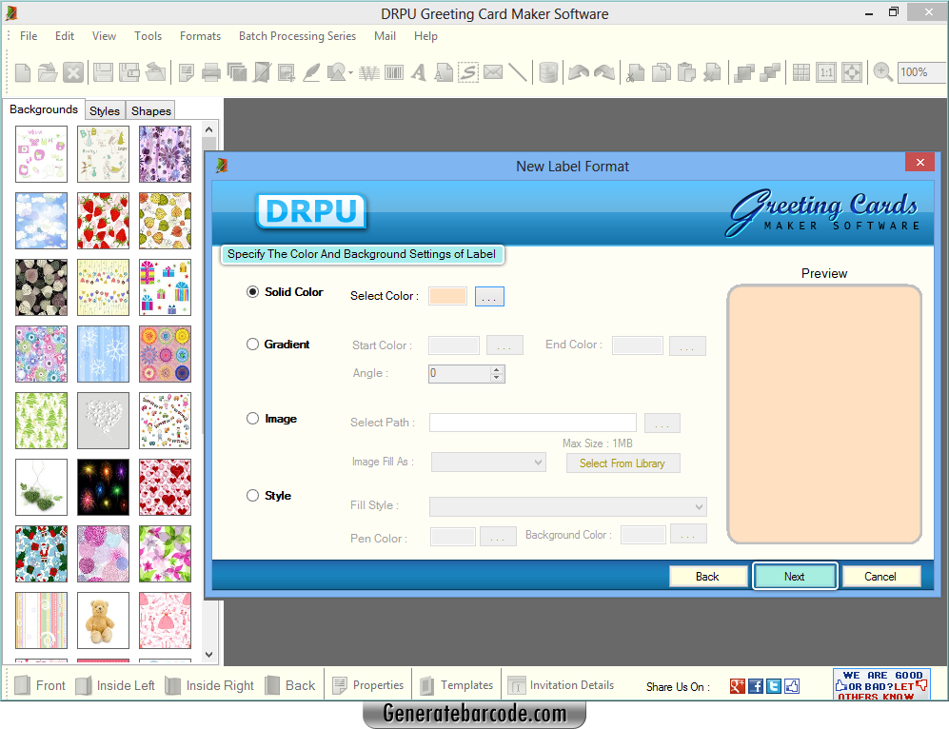This screenshot has width=949, height=729.
Task: Click the Select From Library button
Action: (x=623, y=463)
